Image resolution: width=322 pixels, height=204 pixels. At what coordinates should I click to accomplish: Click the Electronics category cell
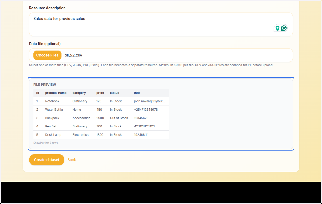80,135
